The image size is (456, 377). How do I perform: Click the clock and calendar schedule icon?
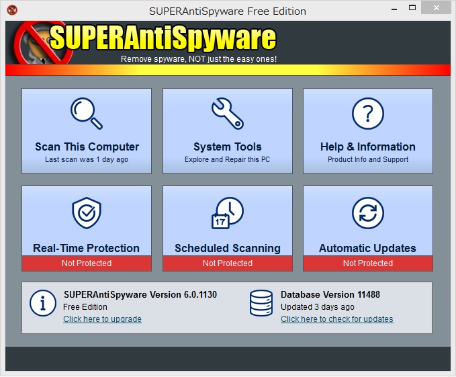228,213
